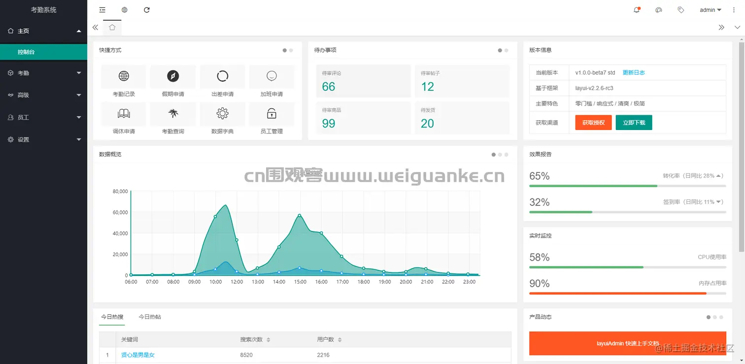Expand the 员工 sidebar menu
Screen dimensions: 745x364
[43, 117]
